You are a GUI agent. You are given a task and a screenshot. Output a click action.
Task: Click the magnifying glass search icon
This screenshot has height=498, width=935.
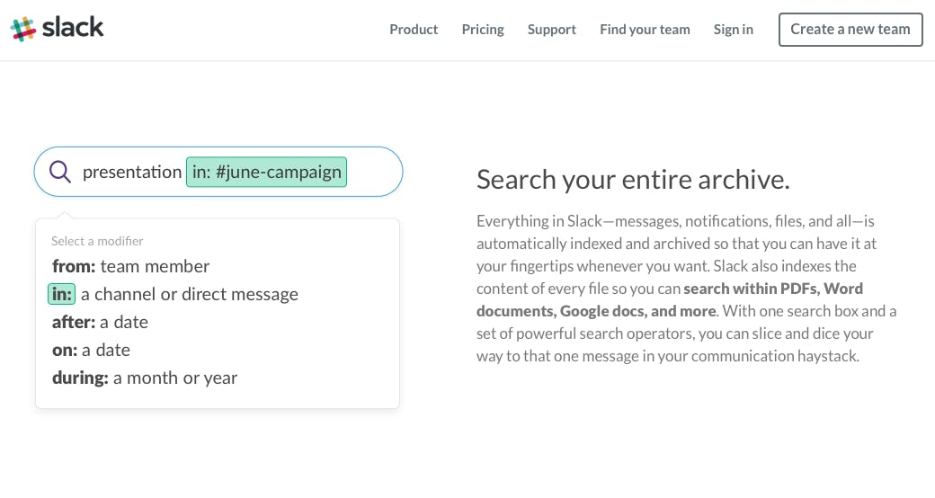[60, 172]
